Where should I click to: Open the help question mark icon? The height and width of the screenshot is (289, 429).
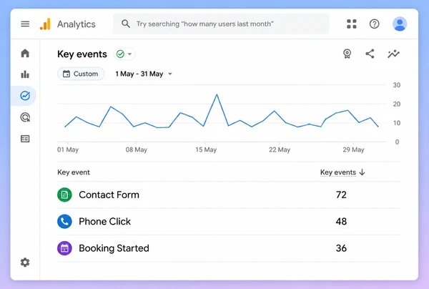click(x=374, y=24)
